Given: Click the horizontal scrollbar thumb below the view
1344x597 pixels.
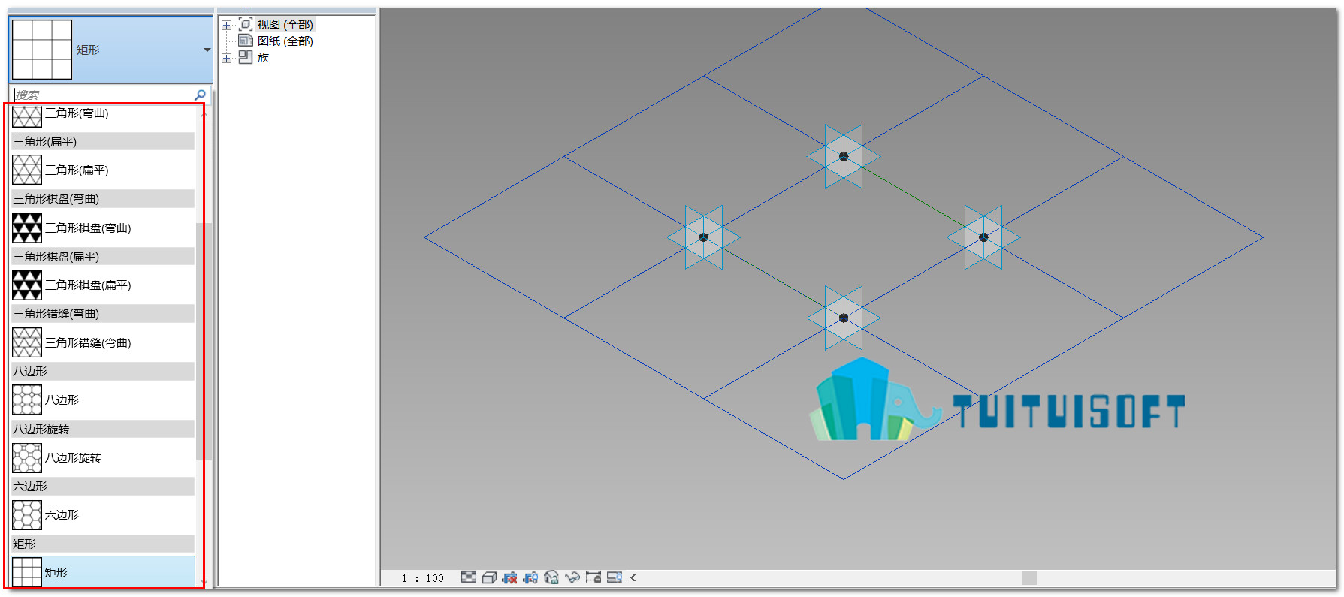Looking at the screenshot, I should 1029,577.
